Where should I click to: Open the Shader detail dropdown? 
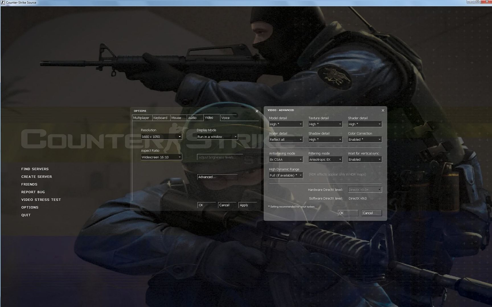coord(365,124)
